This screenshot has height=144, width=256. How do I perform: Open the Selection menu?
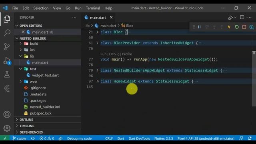[41, 8]
